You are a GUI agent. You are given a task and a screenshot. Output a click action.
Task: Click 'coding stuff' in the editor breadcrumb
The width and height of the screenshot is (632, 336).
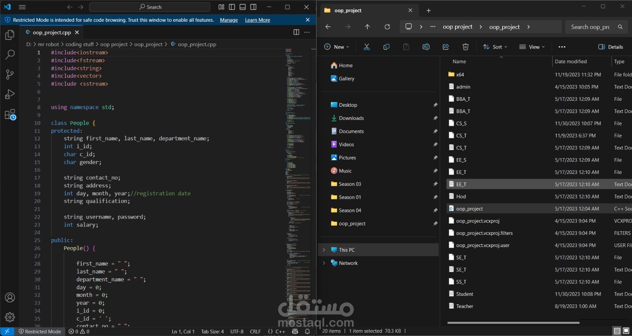pos(79,44)
